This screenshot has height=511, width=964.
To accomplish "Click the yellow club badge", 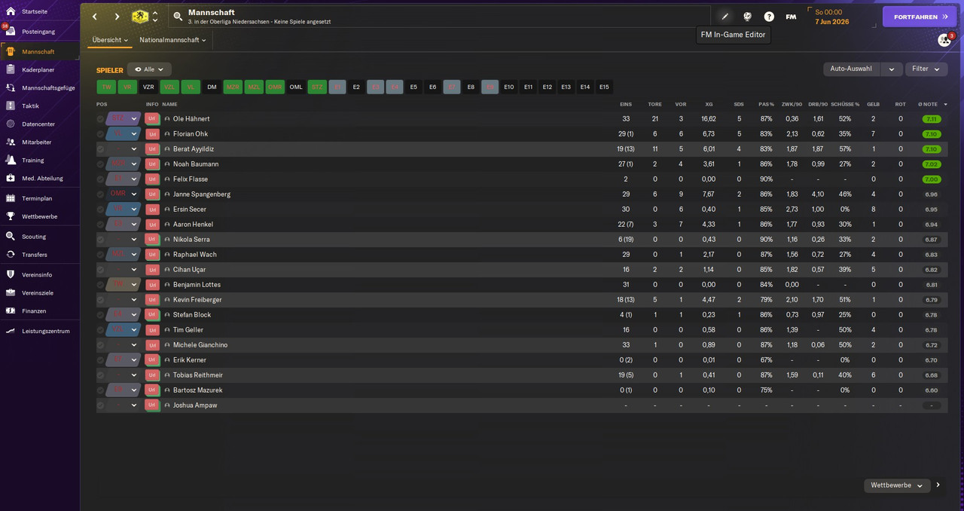I will click(140, 17).
